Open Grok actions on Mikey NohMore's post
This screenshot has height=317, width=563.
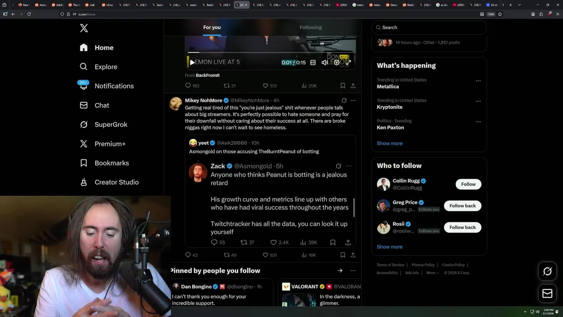pyautogui.click(x=344, y=100)
